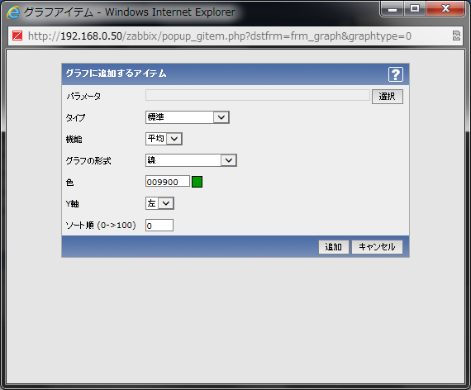The image size is (471, 390).
Task: Open the グラフの形式 dropdown showing 線
Action: coord(191,160)
